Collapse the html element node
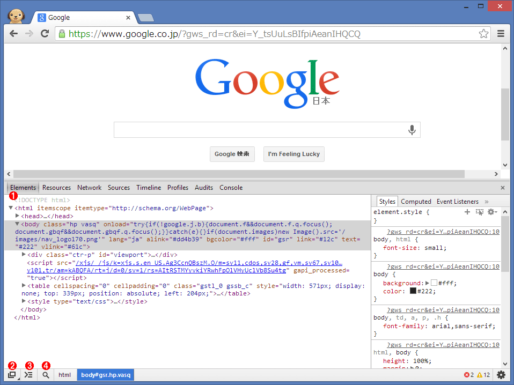This screenshot has height=385, width=514. click(11, 208)
